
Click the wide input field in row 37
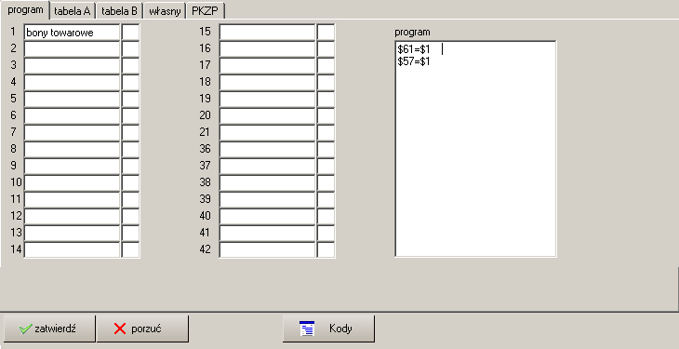click(x=267, y=167)
